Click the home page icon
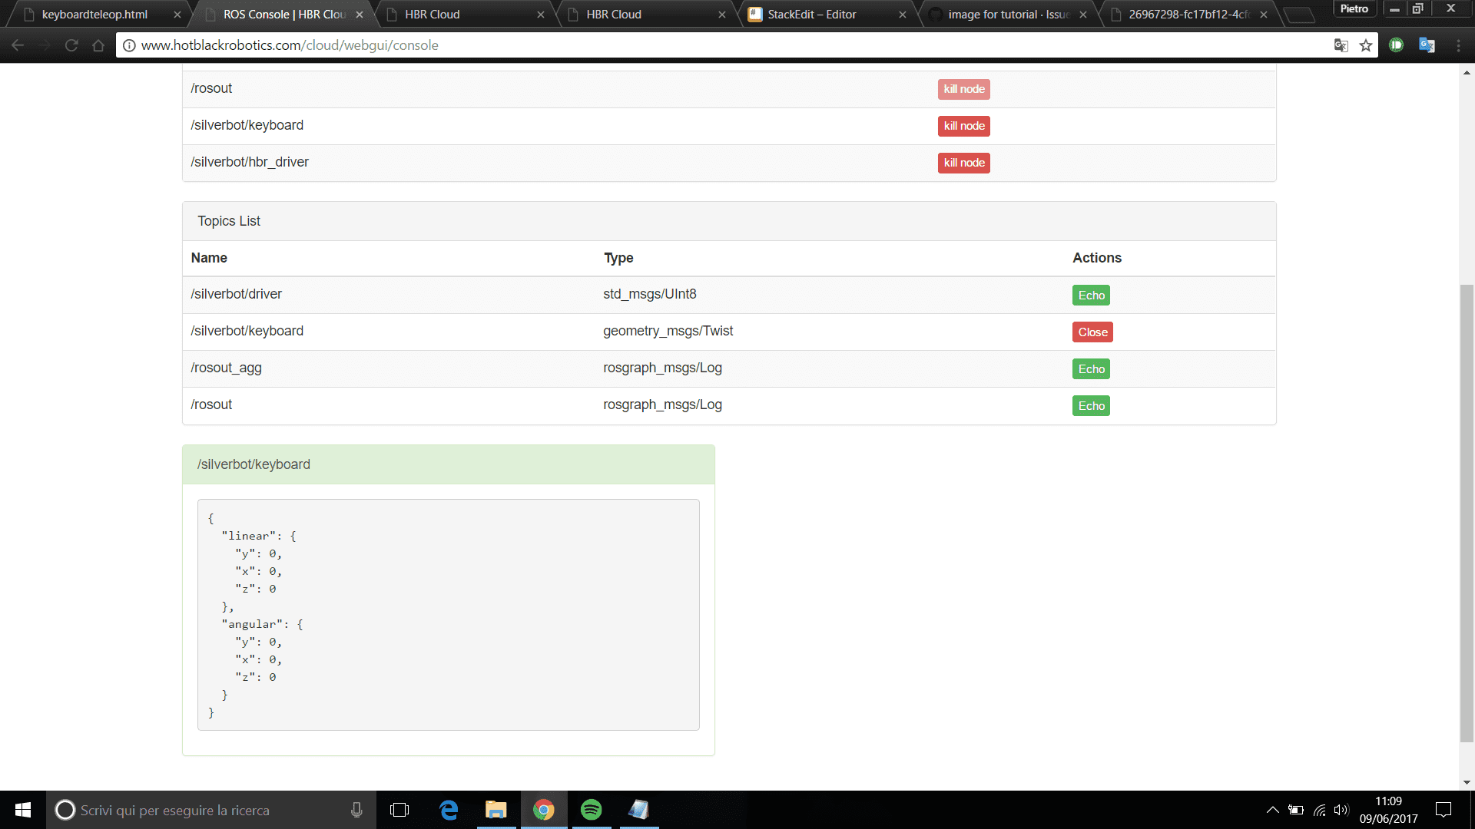Screen dimensions: 1475x829 coord(98,45)
